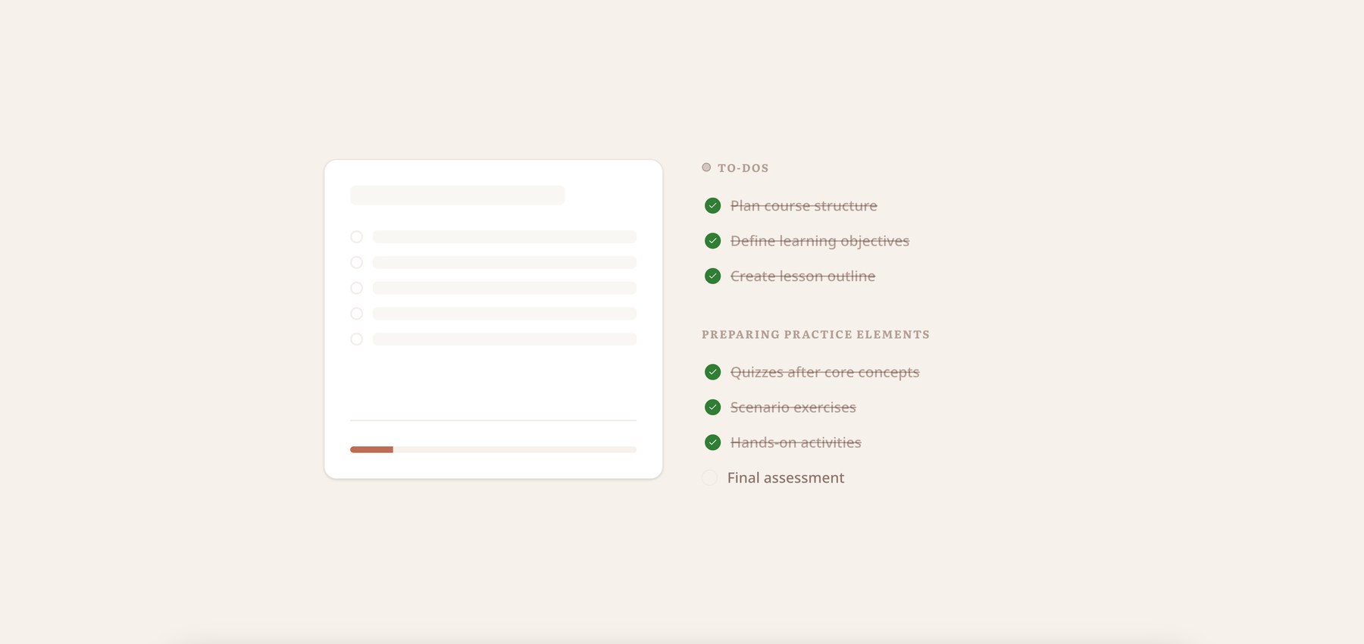
Task: Click Quizzes after core concepts text
Action: pyautogui.click(x=824, y=372)
